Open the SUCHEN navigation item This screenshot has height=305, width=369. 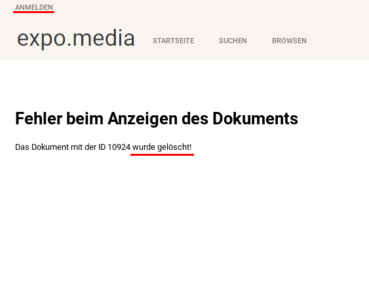pos(233,41)
